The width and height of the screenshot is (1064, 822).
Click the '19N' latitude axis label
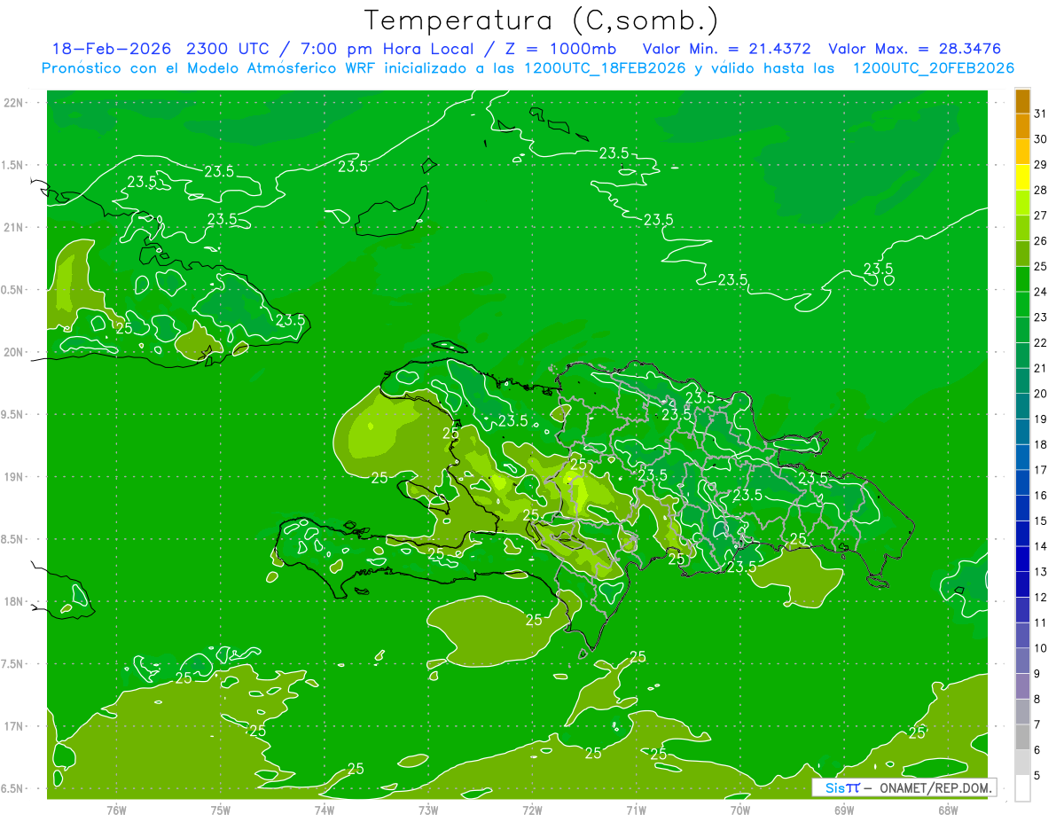(13, 476)
